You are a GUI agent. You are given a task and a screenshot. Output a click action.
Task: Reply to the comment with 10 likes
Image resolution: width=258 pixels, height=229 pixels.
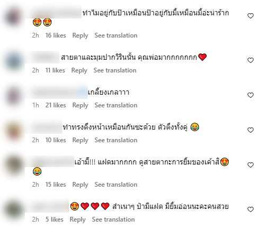point(80,140)
